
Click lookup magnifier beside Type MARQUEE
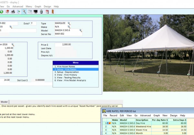pyautogui.click(x=69, y=23)
